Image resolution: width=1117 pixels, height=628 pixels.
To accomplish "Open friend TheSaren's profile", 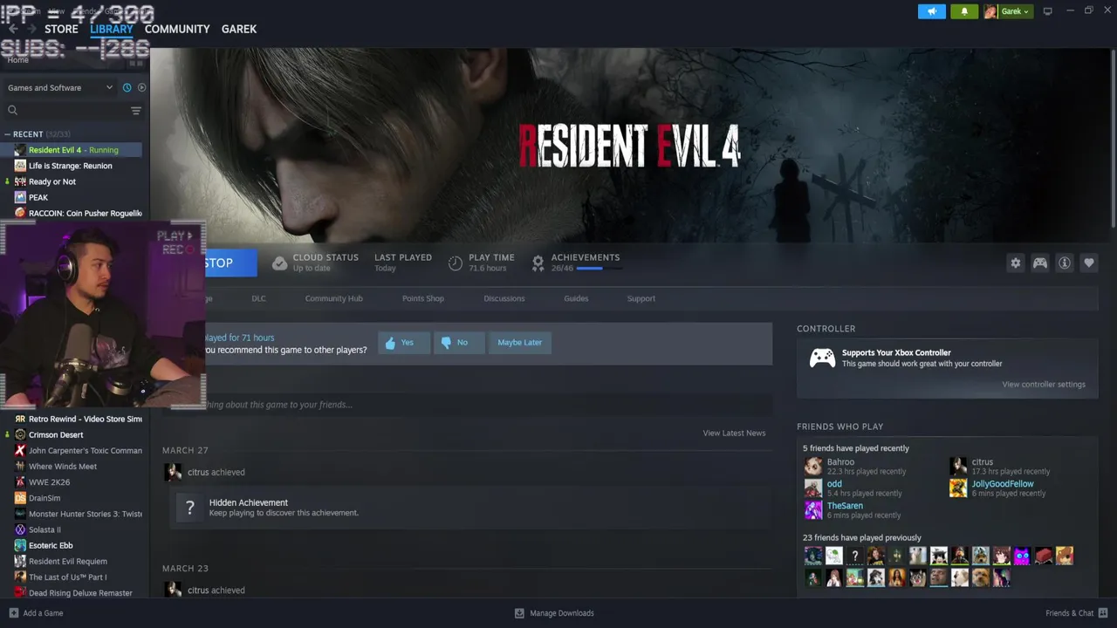I will coord(845,506).
